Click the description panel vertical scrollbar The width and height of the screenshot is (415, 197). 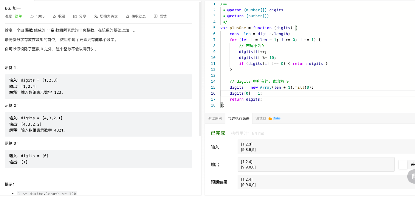coord(200,68)
